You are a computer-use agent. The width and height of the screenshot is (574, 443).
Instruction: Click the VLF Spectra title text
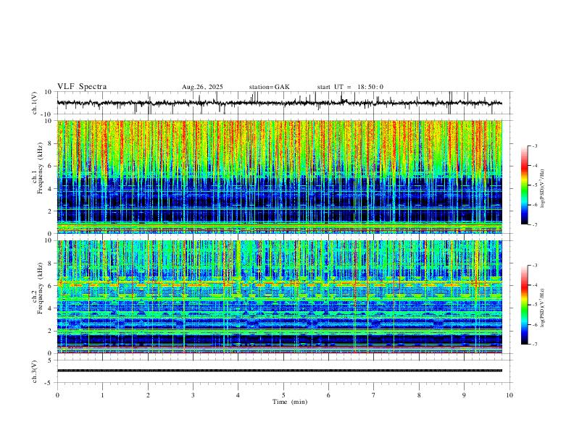coord(82,87)
